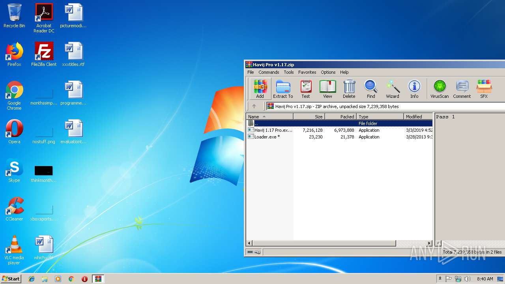505x284 pixels.
Task: Click the archive path address field
Action: [x=385, y=106]
